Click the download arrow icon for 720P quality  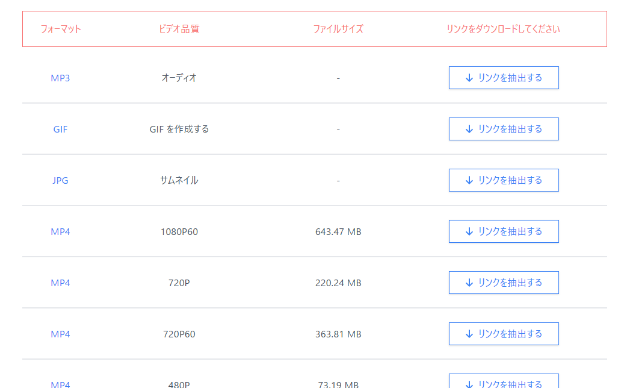tap(470, 282)
